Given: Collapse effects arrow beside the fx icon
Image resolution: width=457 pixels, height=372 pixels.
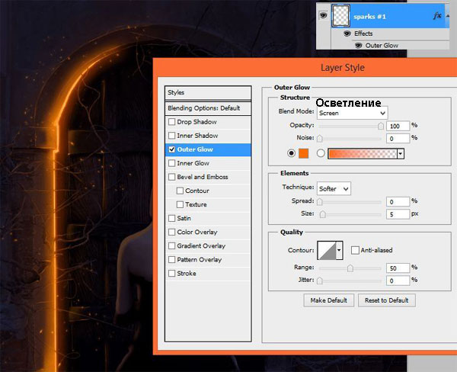Looking at the screenshot, I should coord(447,15).
